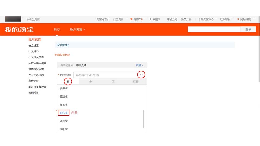Click the 新增收货地址 heading
Screen dimensions: 260x146
[x=62, y=55]
